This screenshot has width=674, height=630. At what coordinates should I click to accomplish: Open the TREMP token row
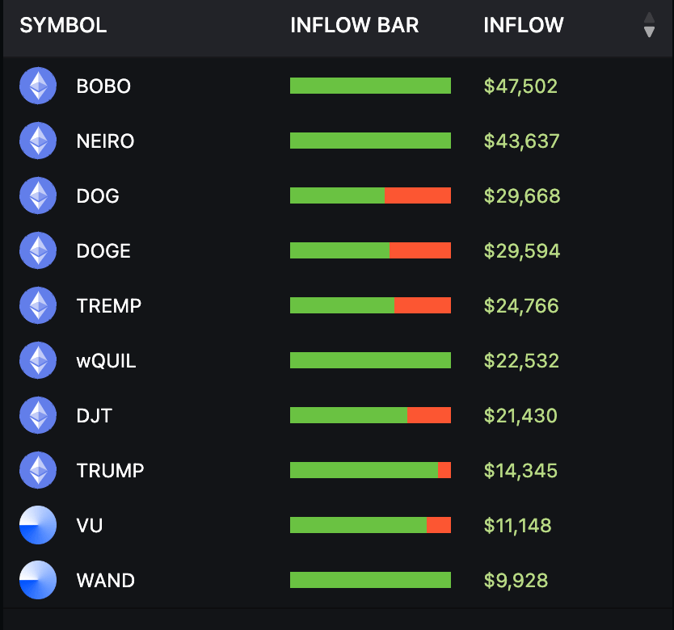point(337,305)
